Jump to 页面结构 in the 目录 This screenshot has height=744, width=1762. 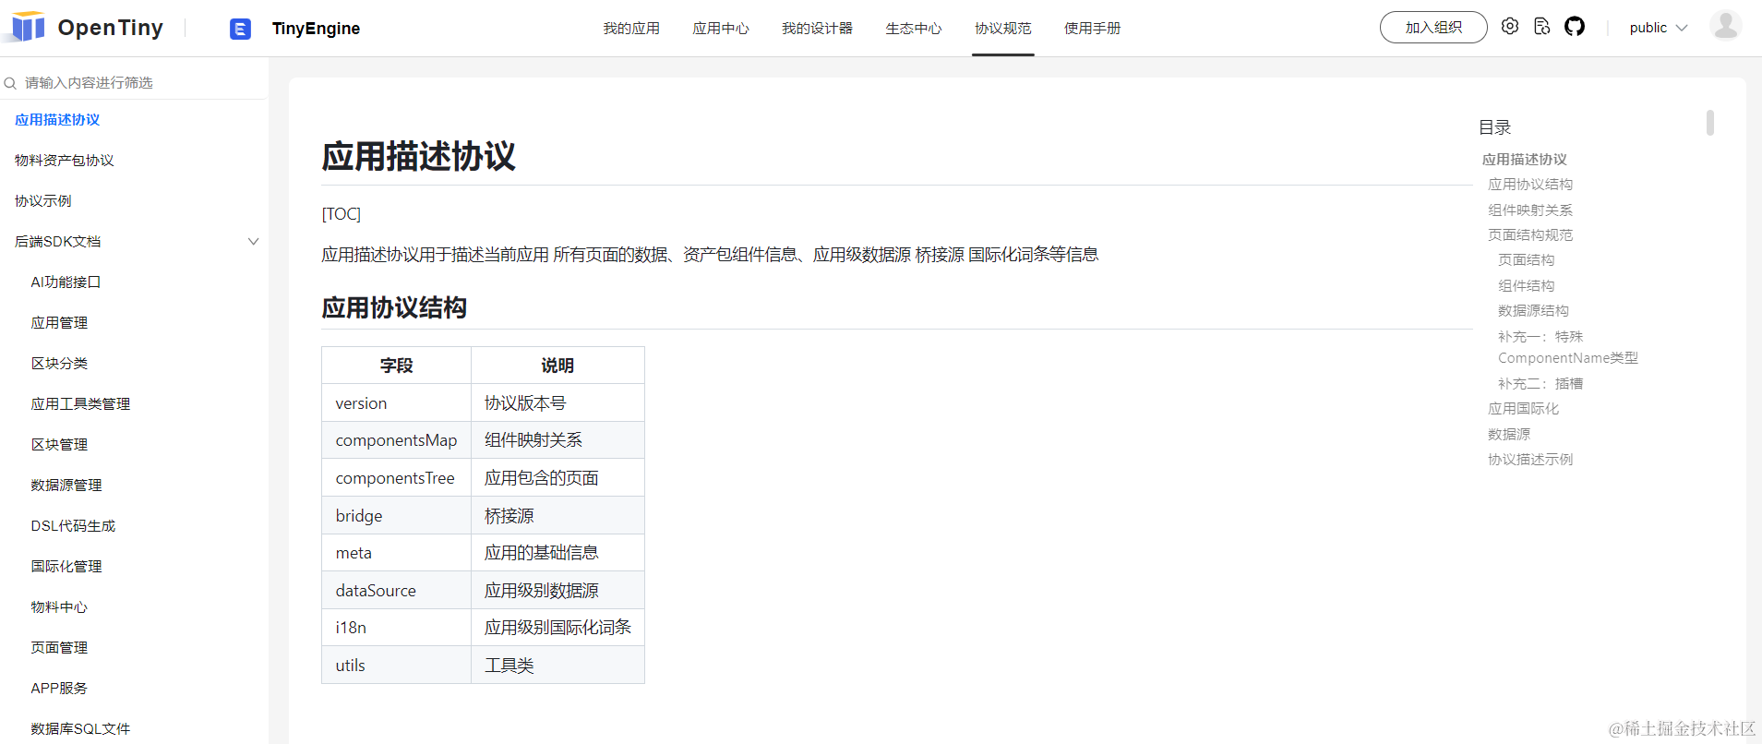pos(1527,260)
